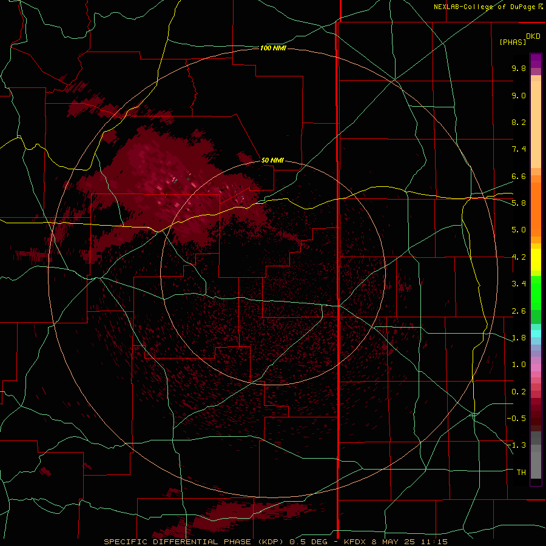Image resolution: width=546 pixels, height=546 pixels.
Task: Click the 4.2 legend value
Action: click(x=519, y=257)
